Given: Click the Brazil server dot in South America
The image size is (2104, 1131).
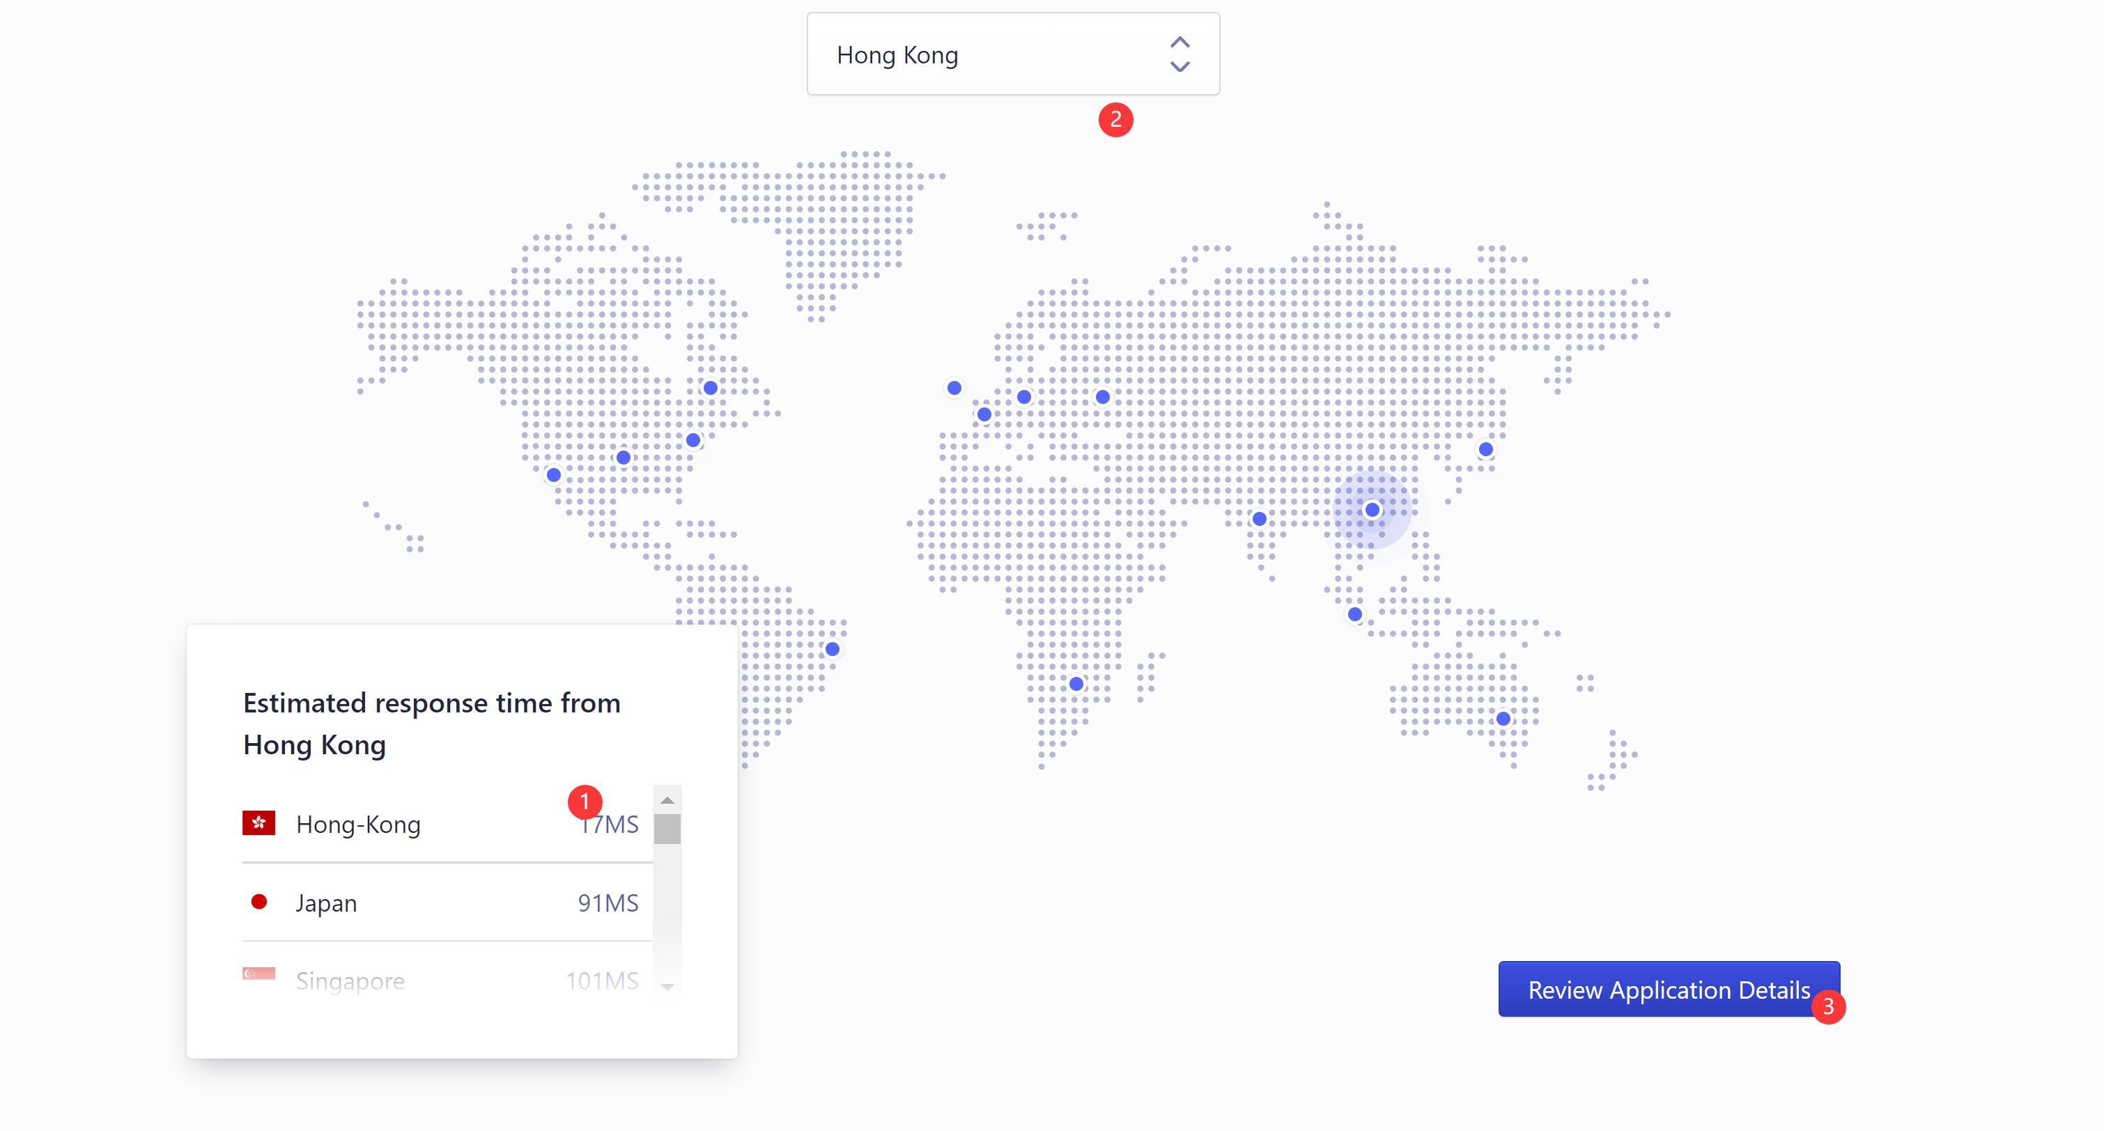Looking at the screenshot, I should coord(833,649).
